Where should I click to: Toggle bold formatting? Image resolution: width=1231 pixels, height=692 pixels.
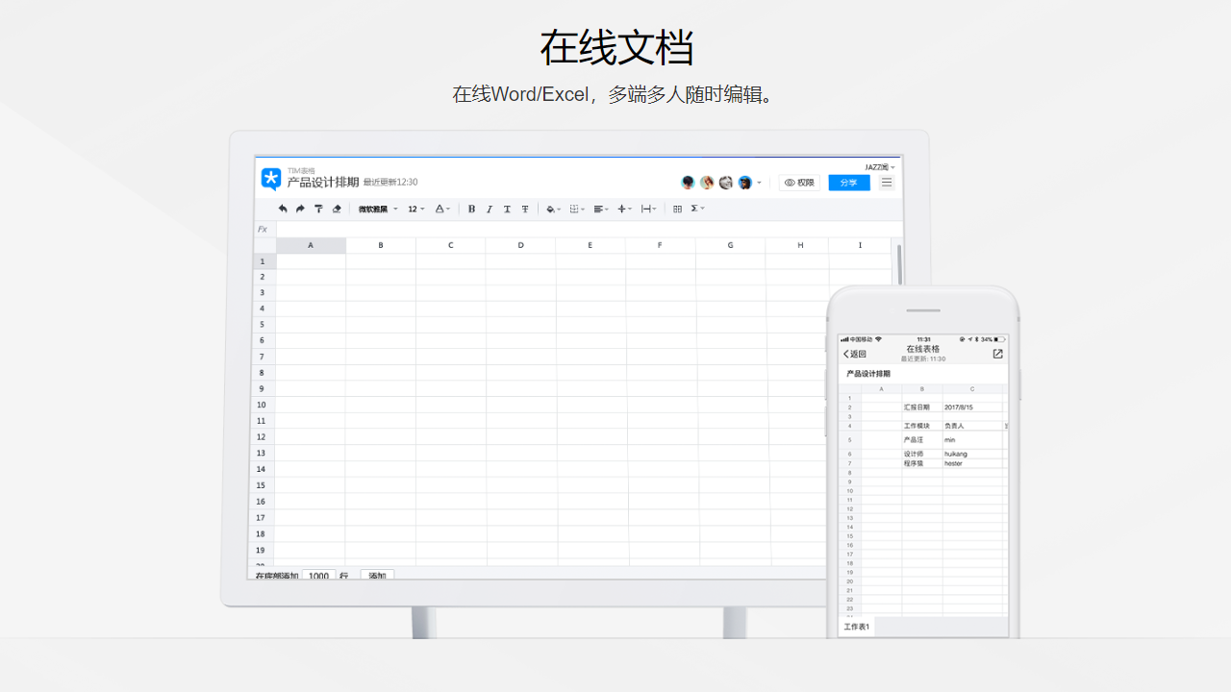(471, 209)
